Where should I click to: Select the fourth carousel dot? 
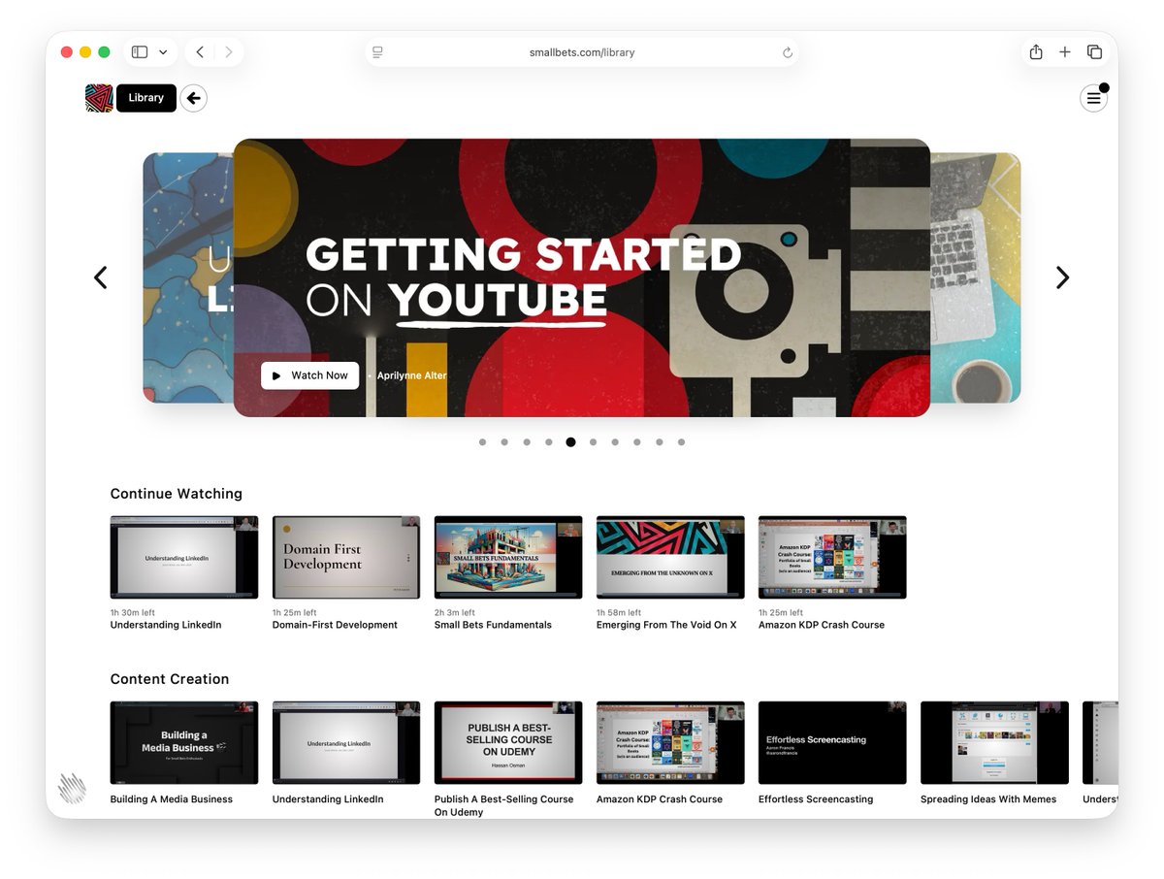548,442
